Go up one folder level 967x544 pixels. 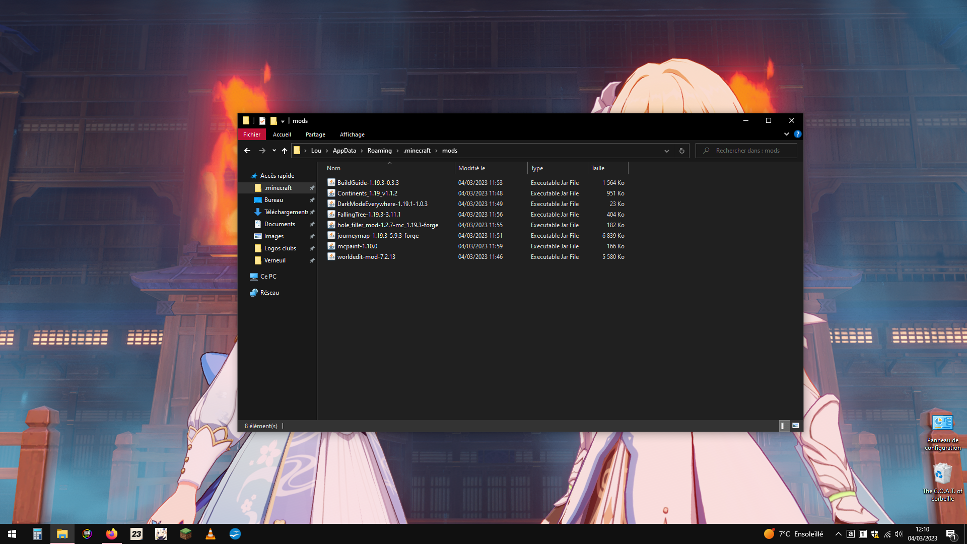click(x=285, y=151)
